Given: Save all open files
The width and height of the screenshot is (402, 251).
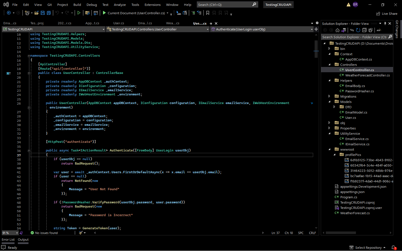Looking at the screenshot, I should coord(49,13).
